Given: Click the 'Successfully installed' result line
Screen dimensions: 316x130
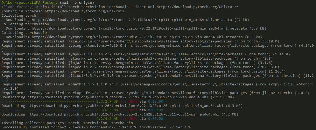Looking at the screenshot, I should pos(96,127).
